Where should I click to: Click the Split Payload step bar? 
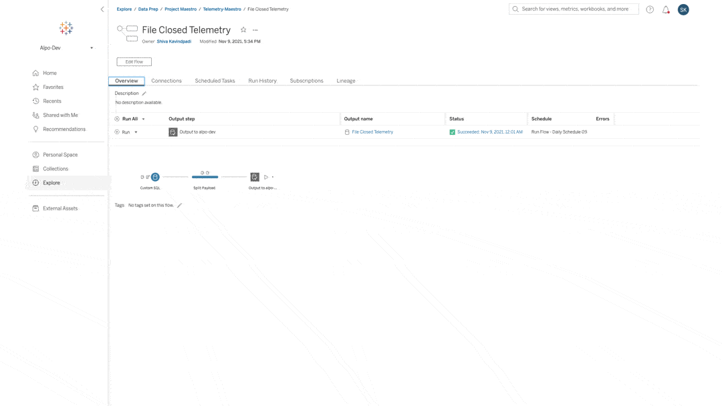tap(205, 177)
